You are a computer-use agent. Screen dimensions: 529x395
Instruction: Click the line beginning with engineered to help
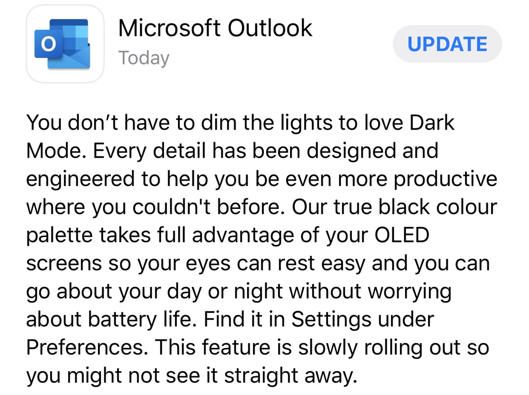(x=261, y=179)
